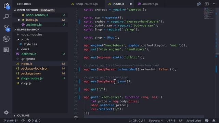Change the UTF-8 encoding setting
This screenshot has height=123, width=219.
coord(171,121)
